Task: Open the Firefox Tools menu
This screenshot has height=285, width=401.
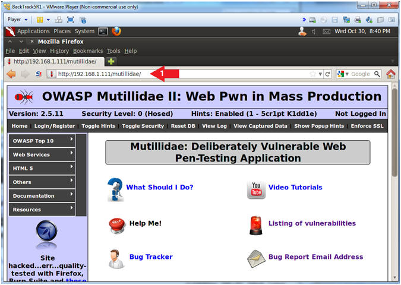Action: coord(113,51)
